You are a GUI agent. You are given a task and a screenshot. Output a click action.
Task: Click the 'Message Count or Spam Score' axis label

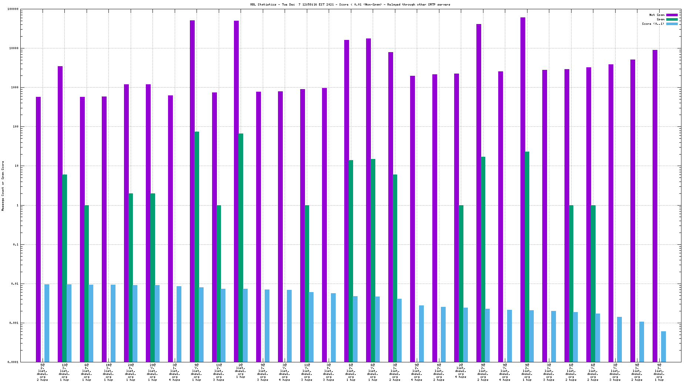(x=3, y=186)
